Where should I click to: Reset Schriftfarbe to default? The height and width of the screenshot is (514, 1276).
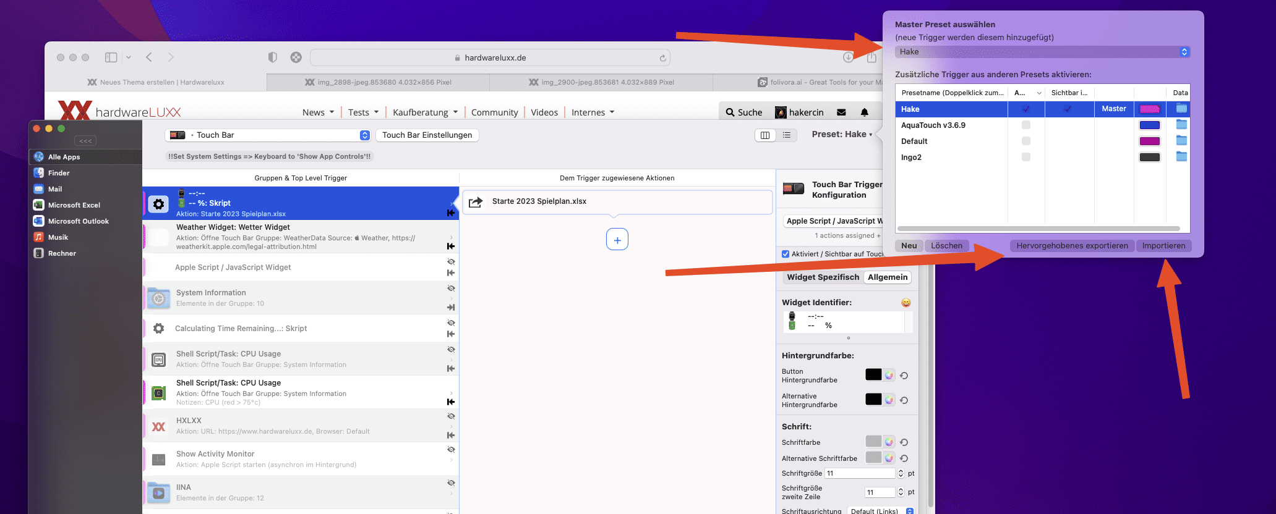(904, 442)
